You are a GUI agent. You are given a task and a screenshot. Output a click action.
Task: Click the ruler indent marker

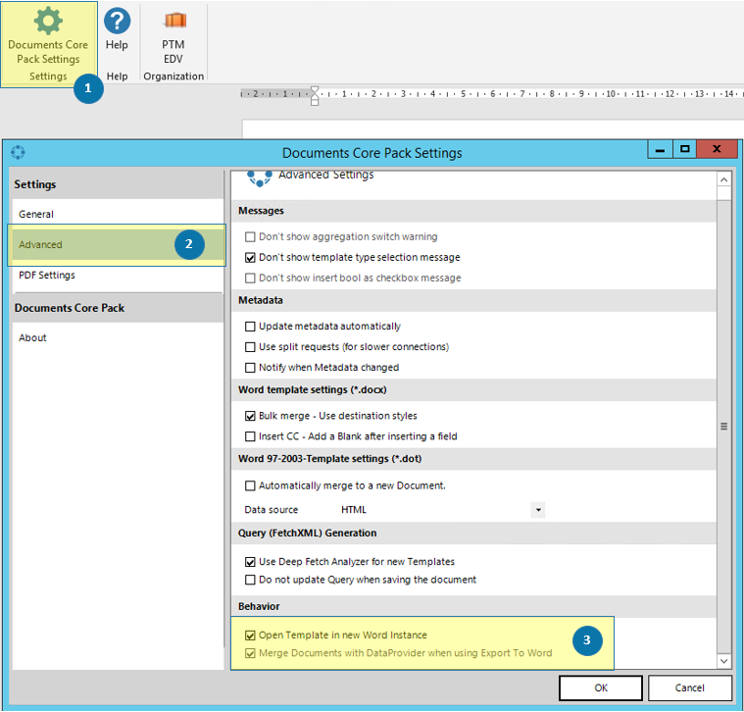click(x=315, y=95)
